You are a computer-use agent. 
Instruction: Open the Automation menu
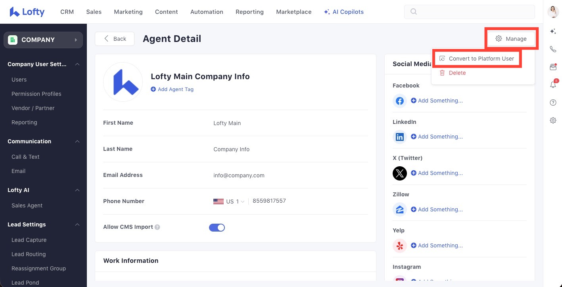pos(207,12)
